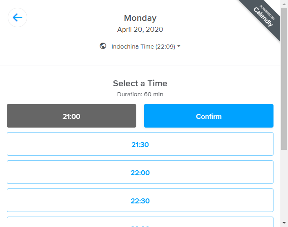Open the Powered by Calendly corner badge
The width and height of the screenshot is (288, 227).
pos(264,17)
